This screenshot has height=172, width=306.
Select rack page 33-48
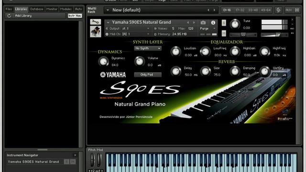[253, 10]
